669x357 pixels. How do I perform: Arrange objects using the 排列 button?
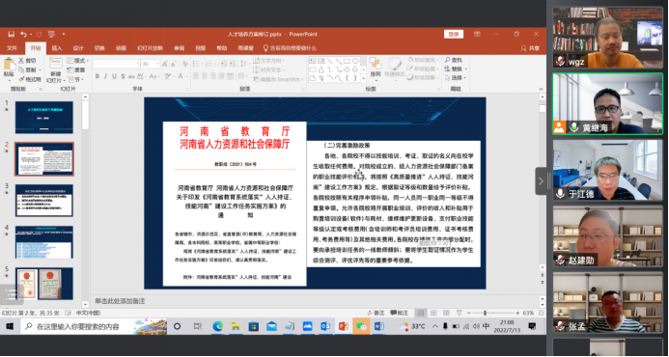[x=375, y=69]
